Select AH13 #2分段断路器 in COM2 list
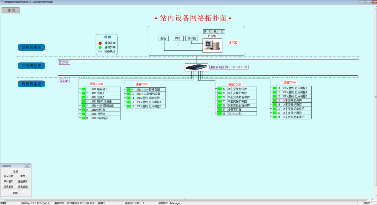 [x=148, y=89]
